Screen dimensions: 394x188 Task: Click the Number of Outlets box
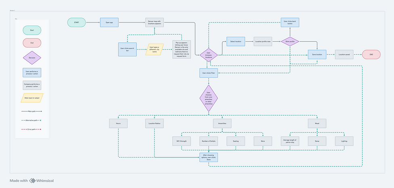208,141
